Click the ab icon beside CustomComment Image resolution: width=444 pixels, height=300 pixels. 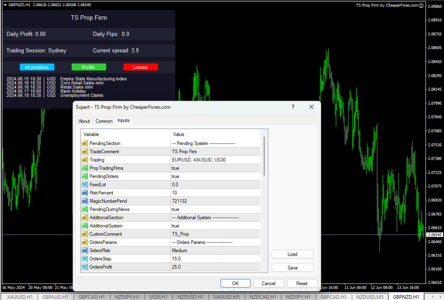(x=84, y=234)
